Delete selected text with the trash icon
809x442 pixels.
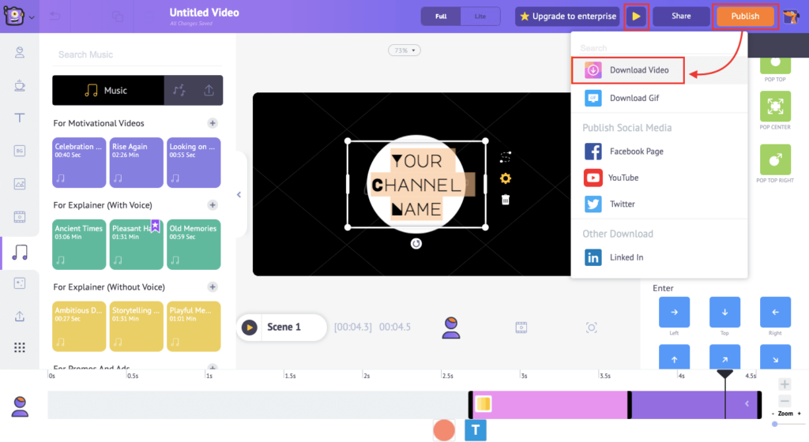coord(506,200)
